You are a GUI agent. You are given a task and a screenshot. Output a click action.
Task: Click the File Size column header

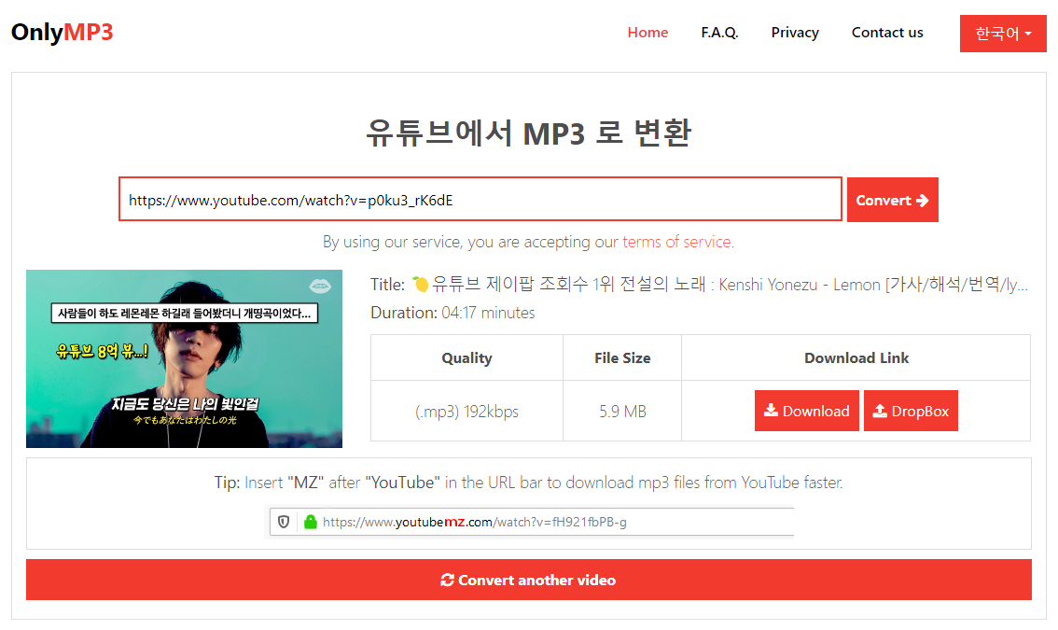coord(622,357)
